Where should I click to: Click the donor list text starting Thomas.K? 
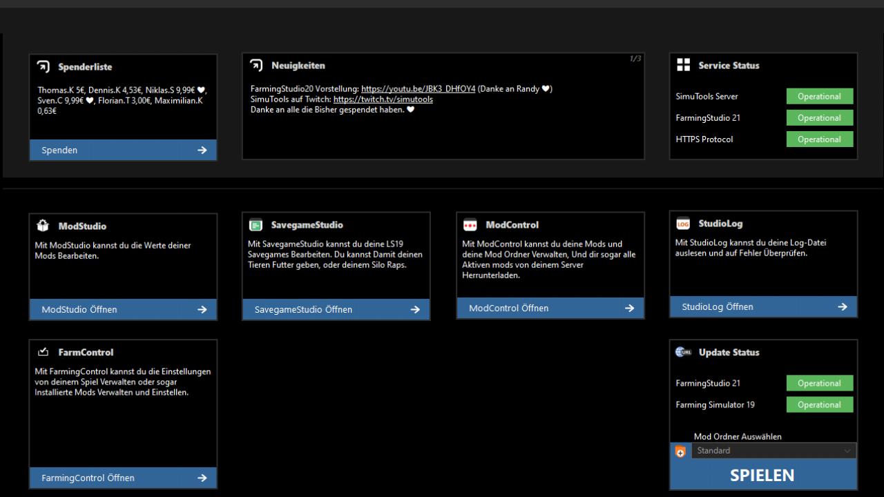pos(122,100)
